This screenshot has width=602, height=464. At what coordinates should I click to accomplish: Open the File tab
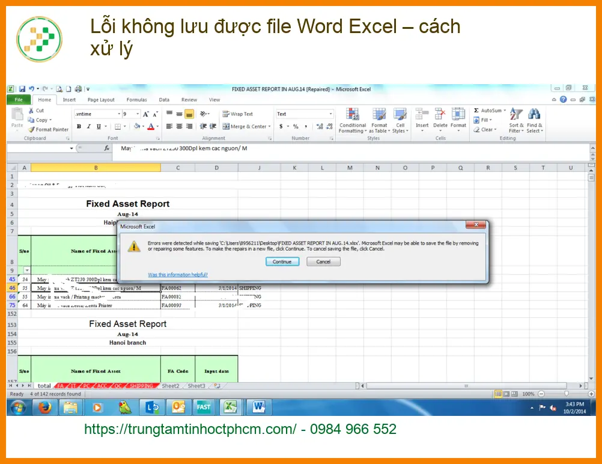(x=19, y=100)
